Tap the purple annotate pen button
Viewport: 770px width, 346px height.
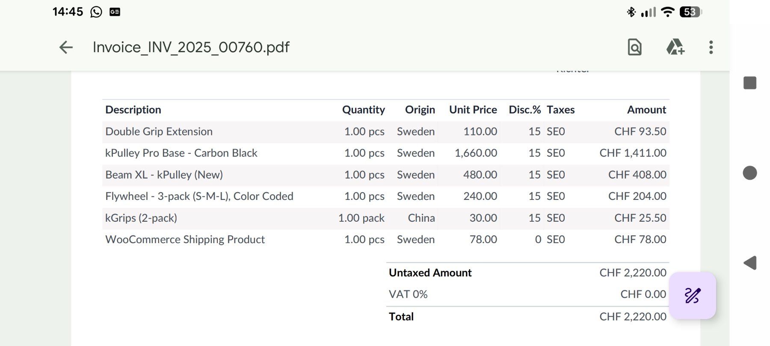click(x=693, y=296)
